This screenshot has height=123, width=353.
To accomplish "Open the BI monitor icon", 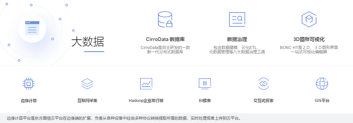I will click(x=205, y=84).
